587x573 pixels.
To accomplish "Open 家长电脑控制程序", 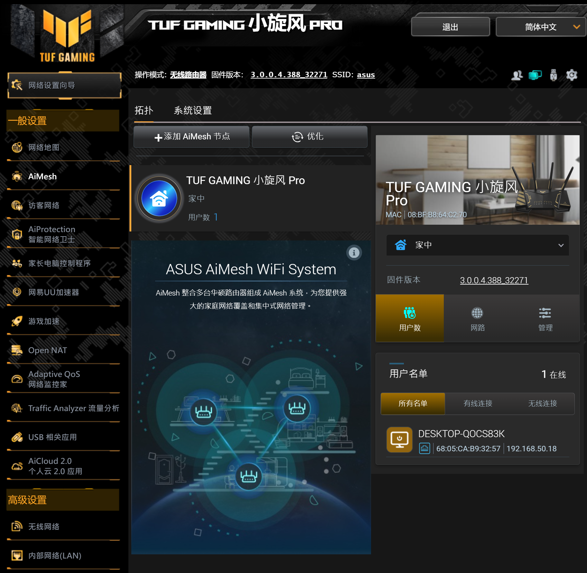I will tap(63, 263).
